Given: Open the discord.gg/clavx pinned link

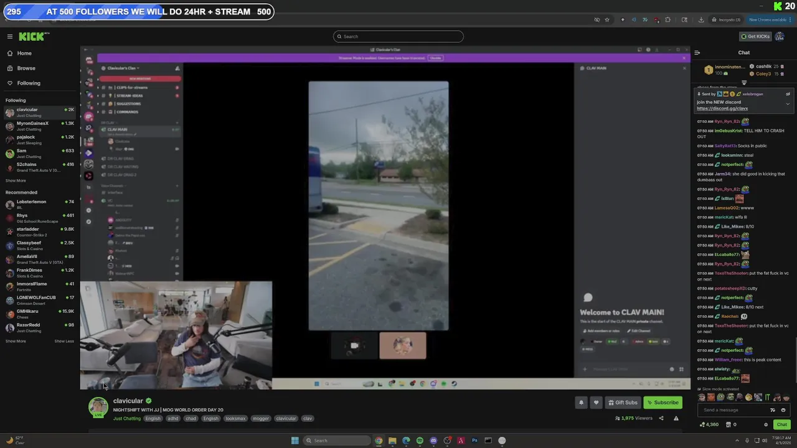Looking at the screenshot, I should click(722, 108).
